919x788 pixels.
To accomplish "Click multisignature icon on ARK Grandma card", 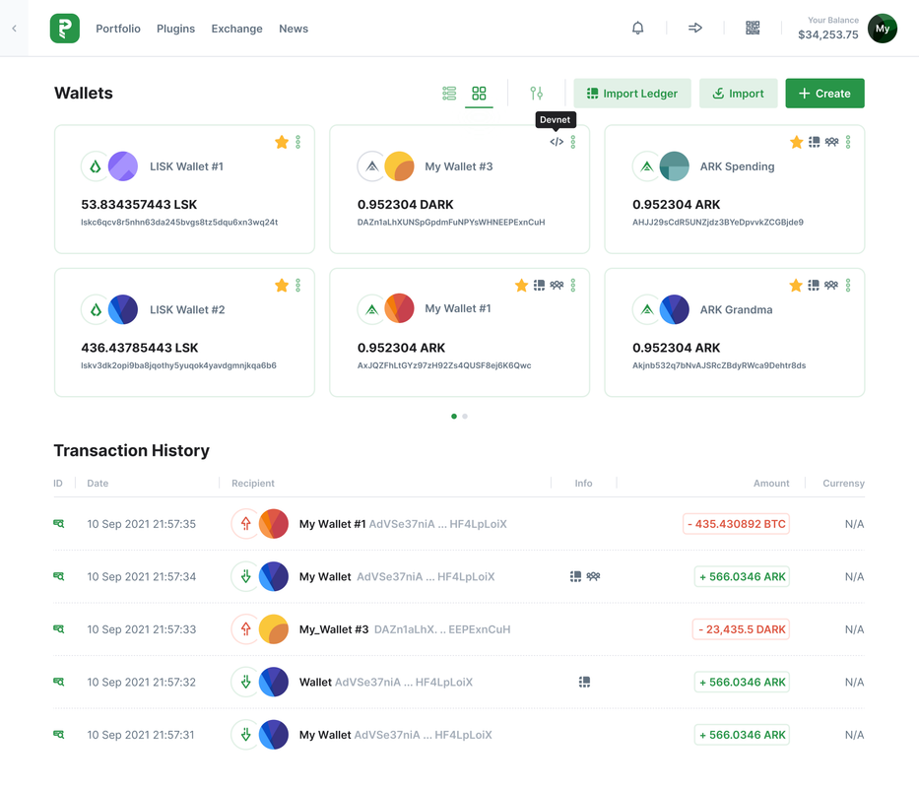I will (831, 286).
